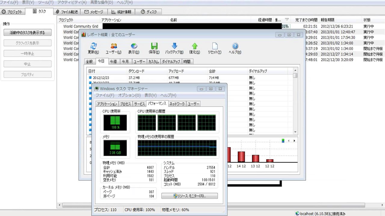Screen dimensions: 385x216
Task: Select the 全般 tab in report window
Action: (89, 61)
